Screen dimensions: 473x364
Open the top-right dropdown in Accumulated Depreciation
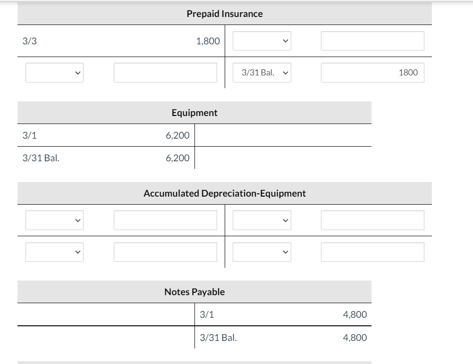pos(262,220)
